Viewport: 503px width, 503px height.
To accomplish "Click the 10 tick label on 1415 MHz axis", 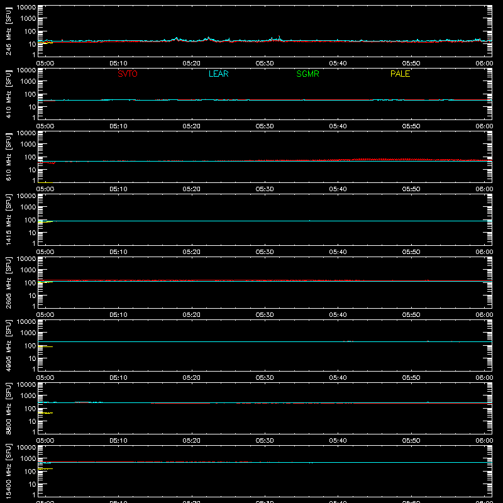I will (x=33, y=233).
